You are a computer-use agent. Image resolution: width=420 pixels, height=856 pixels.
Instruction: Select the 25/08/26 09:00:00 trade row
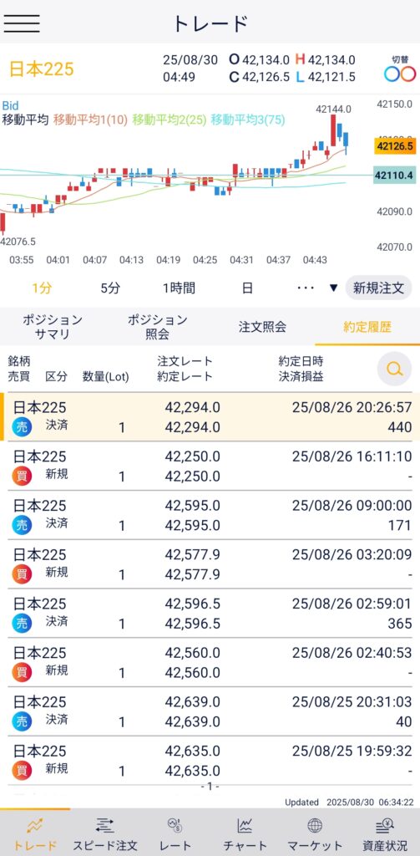coord(210,515)
